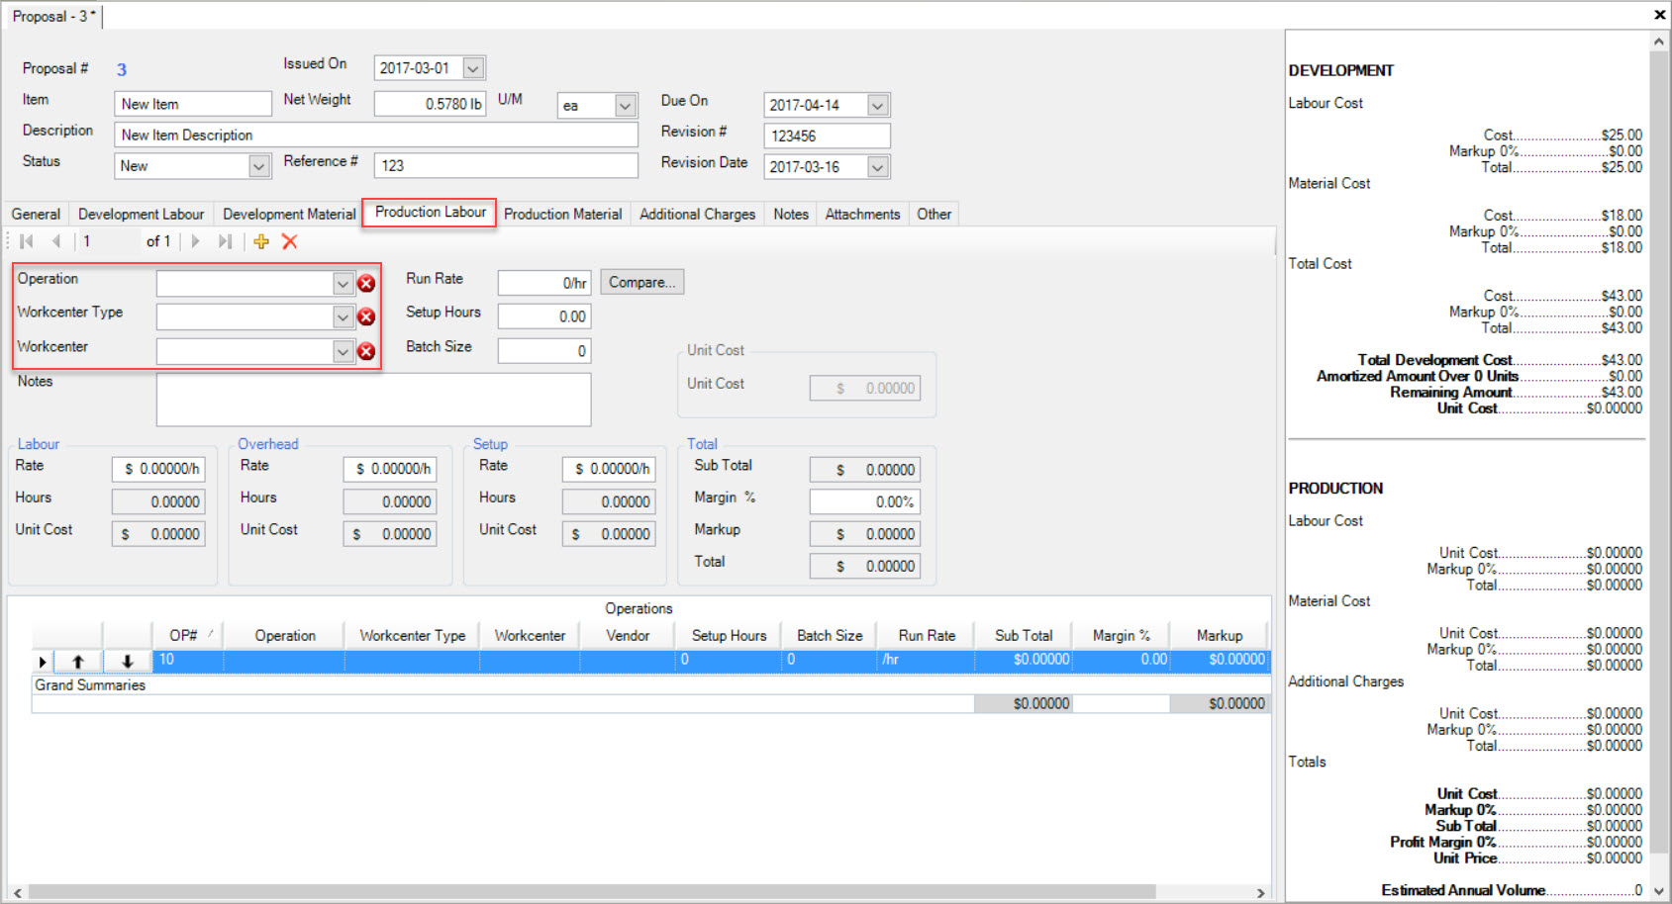Viewport: 1672px width, 904px height.
Task: Click the Vendor column header
Action: (628, 635)
